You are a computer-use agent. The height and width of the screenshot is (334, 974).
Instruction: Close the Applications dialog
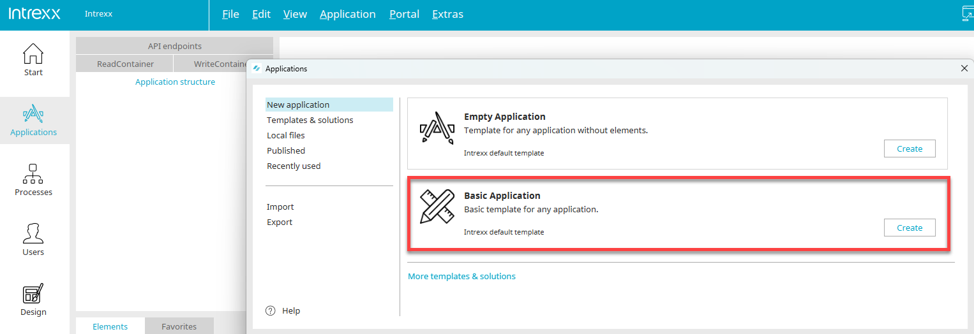[x=964, y=68]
